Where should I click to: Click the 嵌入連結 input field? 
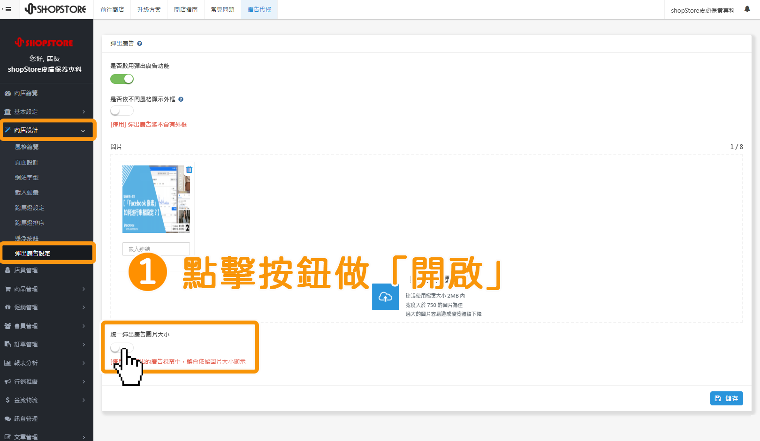tap(156, 249)
